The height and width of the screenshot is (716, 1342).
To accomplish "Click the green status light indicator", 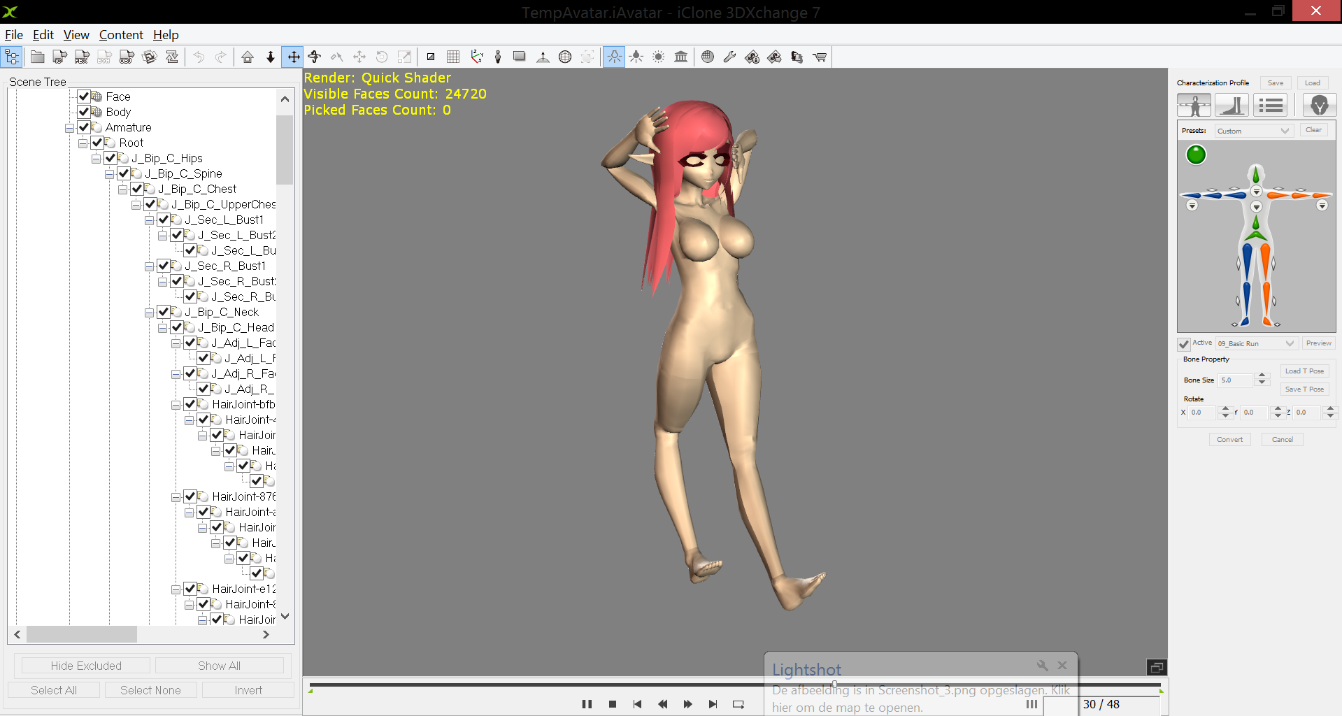I will (1196, 155).
